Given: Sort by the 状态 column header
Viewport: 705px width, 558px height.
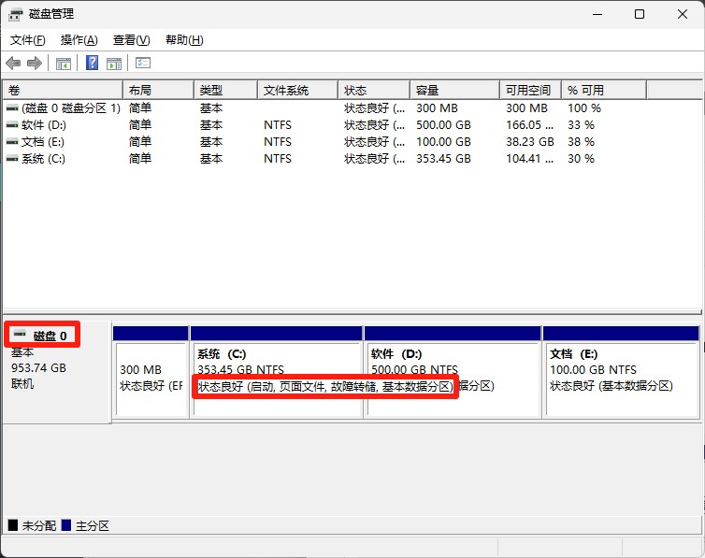Looking at the screenshot, I should [x=374, y=91].
